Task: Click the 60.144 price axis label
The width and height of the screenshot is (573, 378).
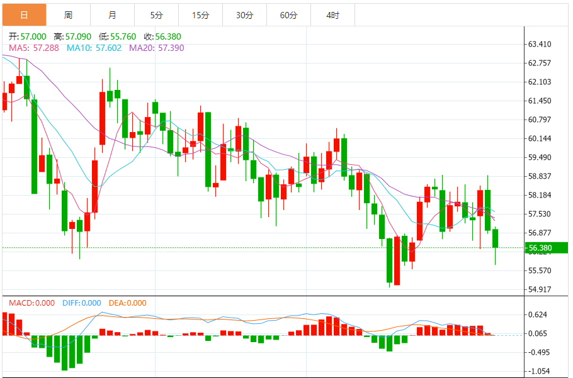Action: click(540, 138)
